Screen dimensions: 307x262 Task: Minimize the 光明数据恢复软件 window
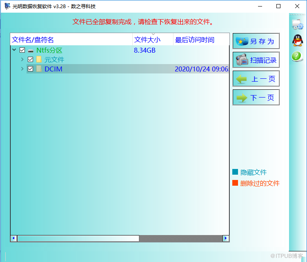[x=260, y=6]
